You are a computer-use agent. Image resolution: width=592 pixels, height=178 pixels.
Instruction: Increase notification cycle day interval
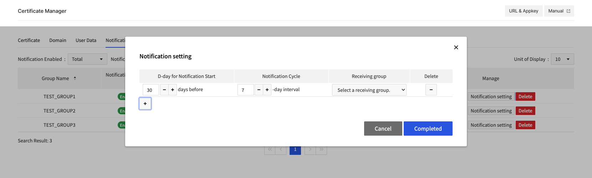click(267, 90)
